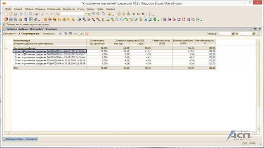Click the restore icon of report subwindow
Screen dimensions: 264x148
pos(255,29)
